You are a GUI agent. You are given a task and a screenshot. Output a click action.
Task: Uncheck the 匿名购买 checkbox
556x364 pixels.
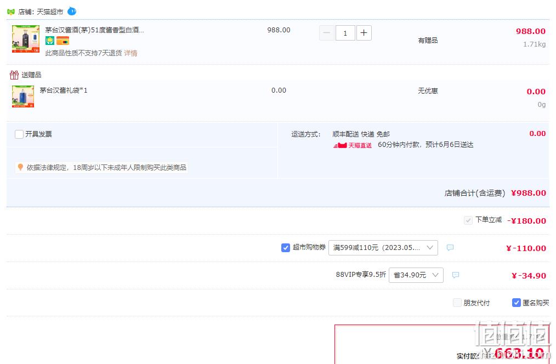point(517,303)
